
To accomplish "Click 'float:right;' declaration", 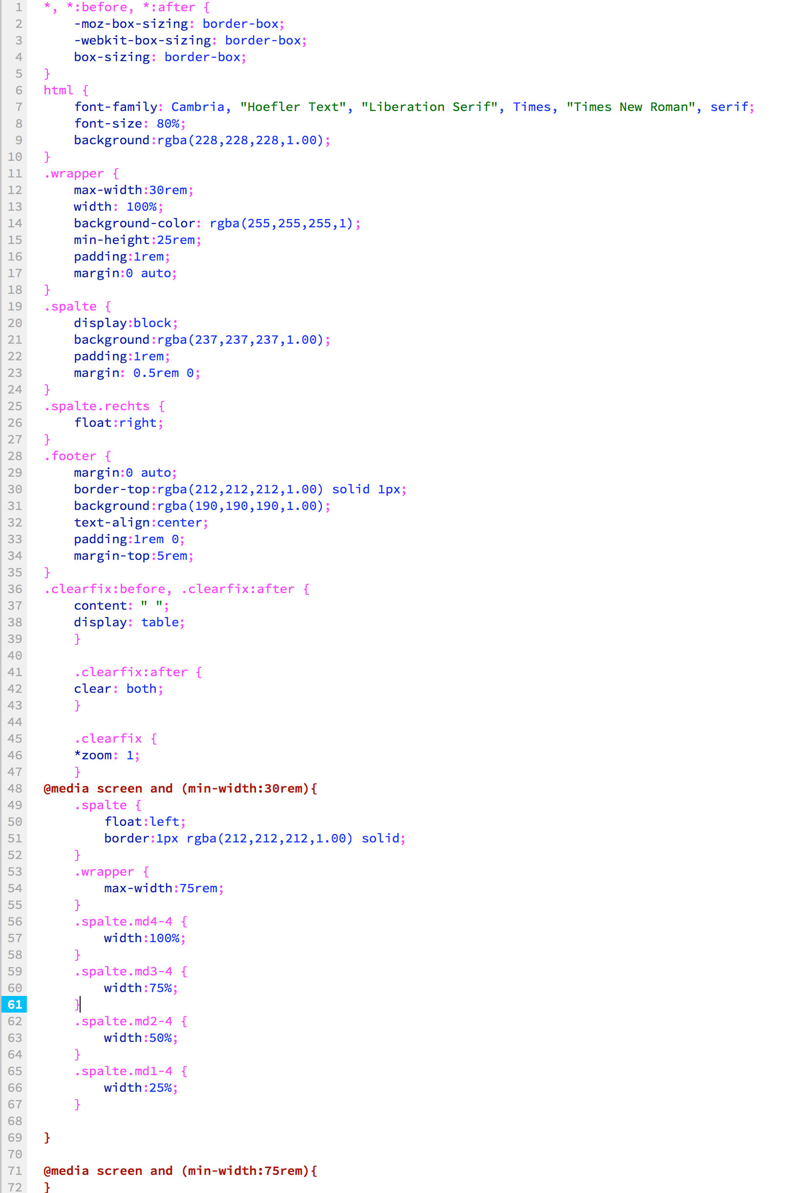I will click(118, 423).
